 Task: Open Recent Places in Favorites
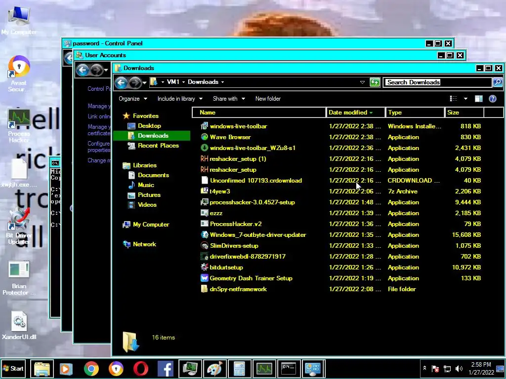pos(153,146)
